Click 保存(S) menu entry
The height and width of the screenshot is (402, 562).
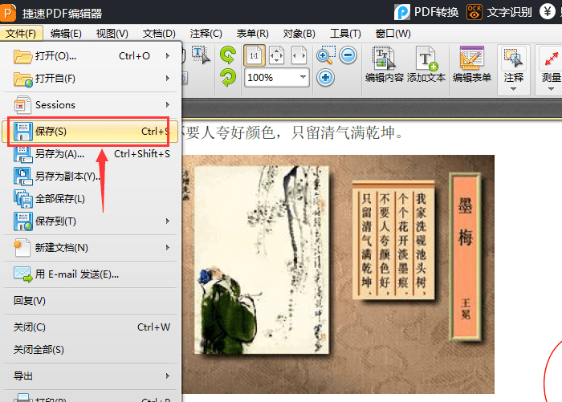pos(90,132)
